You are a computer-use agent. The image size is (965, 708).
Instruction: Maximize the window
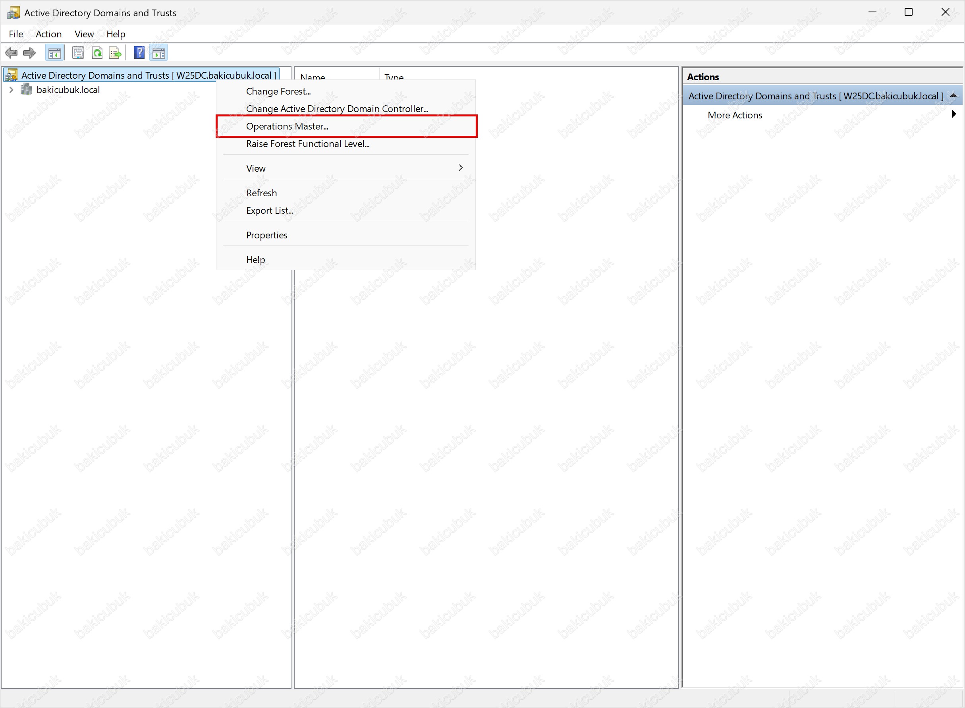click(909, 12)
